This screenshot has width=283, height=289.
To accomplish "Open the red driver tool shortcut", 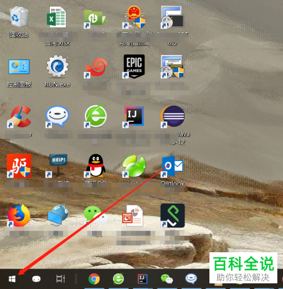I will coord(19,166).
